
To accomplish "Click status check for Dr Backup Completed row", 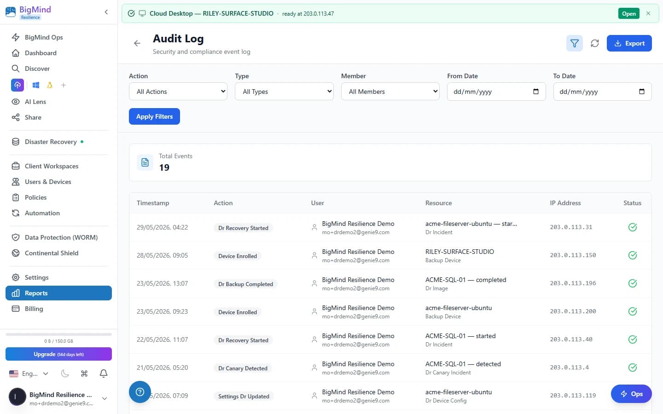I will (633, 283).
